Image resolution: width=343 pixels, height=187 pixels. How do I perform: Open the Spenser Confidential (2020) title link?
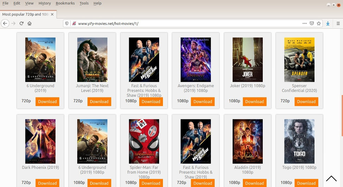(x=299, y=88)
